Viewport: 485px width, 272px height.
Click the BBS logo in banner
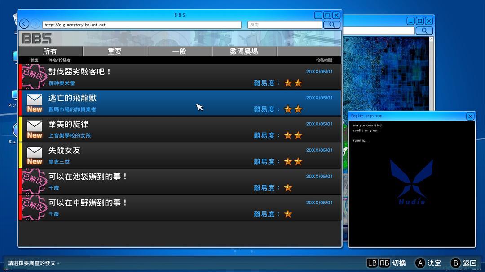(37, 39)
